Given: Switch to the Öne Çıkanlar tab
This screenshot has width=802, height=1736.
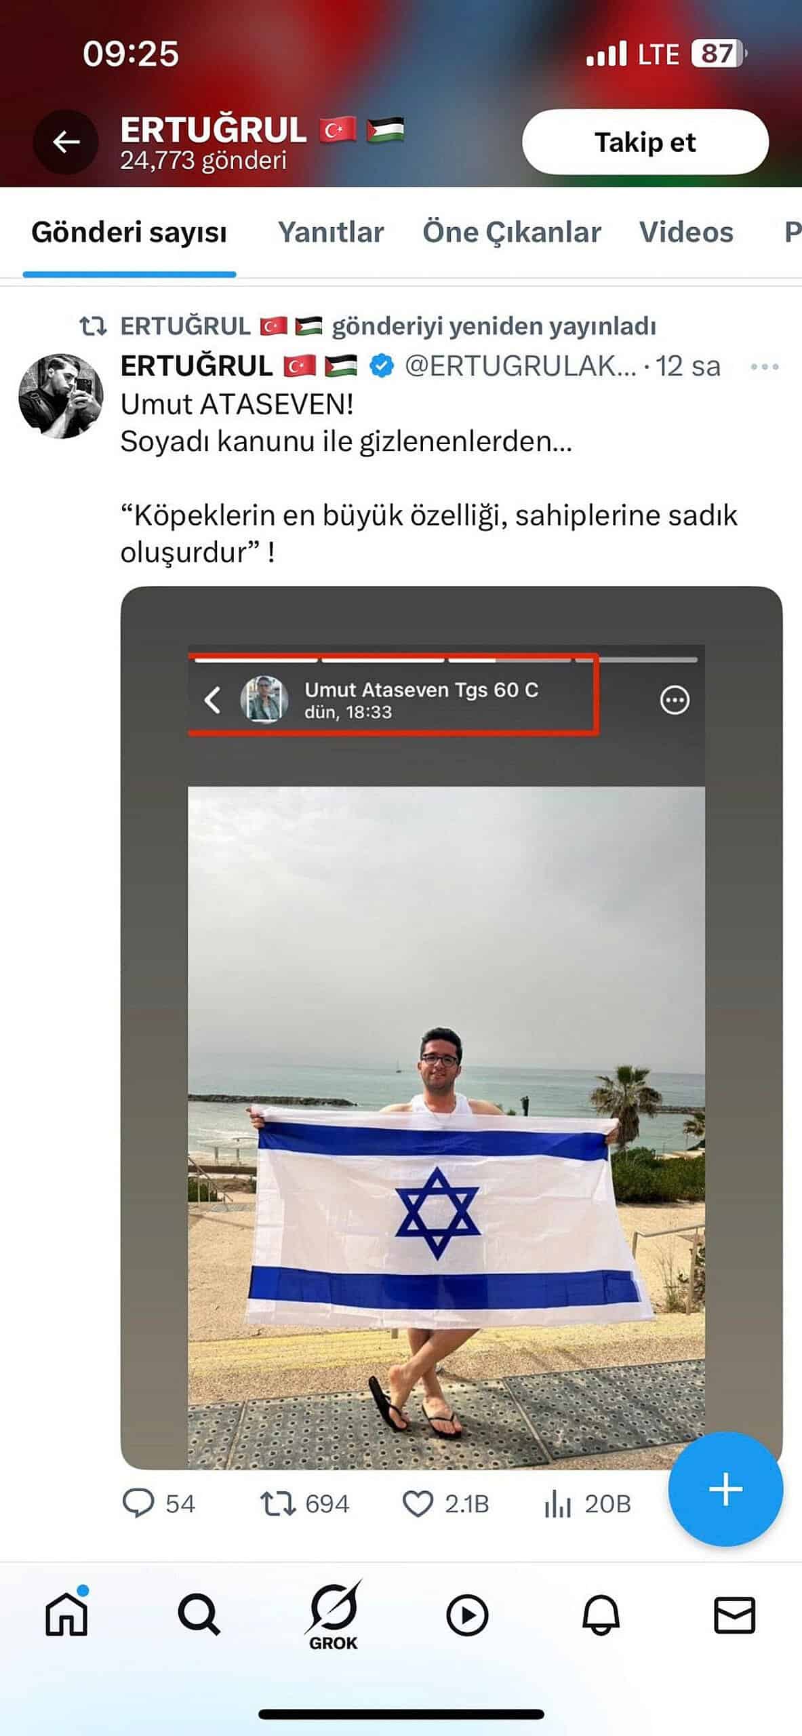Looking at the screenshot, I should coord(512,232).
